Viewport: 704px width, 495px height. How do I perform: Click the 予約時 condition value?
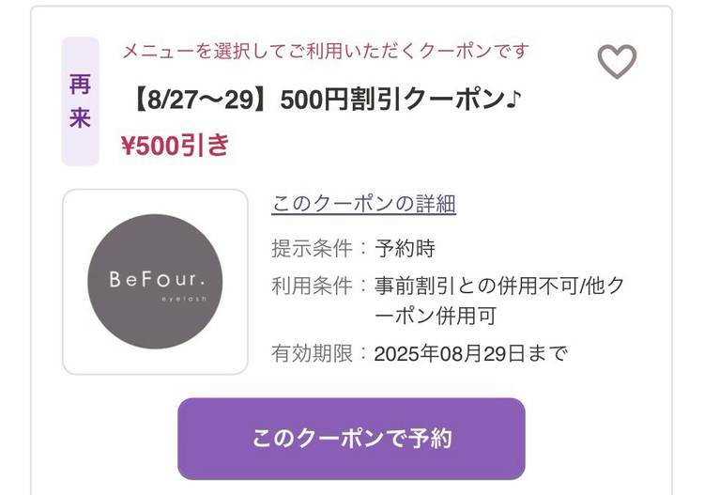(x=405, y=249)
